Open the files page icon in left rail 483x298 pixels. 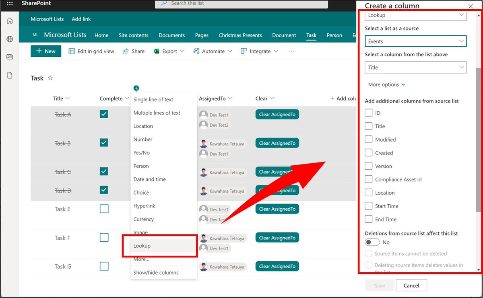pos(10,75)
